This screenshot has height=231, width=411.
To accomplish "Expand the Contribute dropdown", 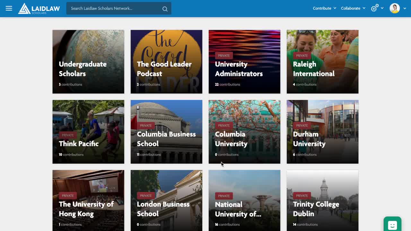I will point(324,8).
